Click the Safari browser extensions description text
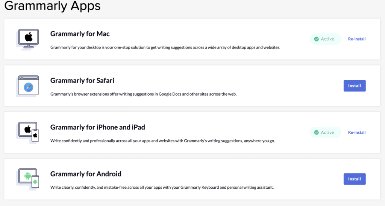 click(x=143, y=94)
